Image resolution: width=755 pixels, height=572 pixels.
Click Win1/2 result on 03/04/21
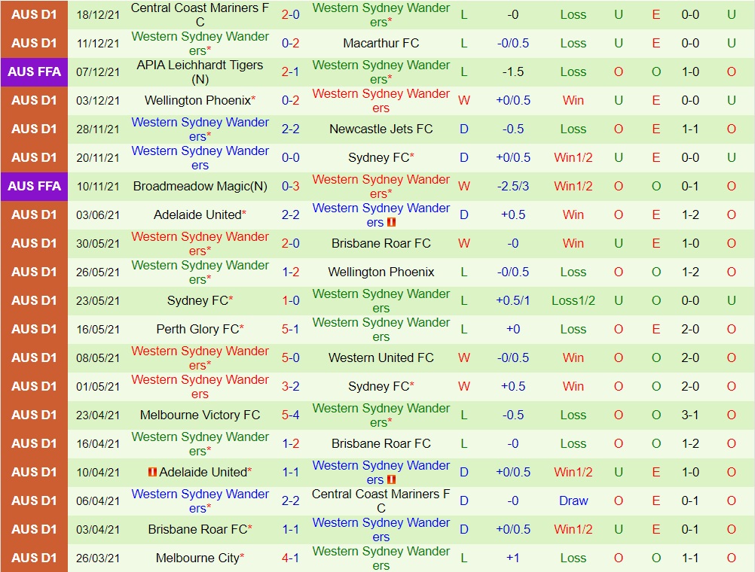point(573,529)
